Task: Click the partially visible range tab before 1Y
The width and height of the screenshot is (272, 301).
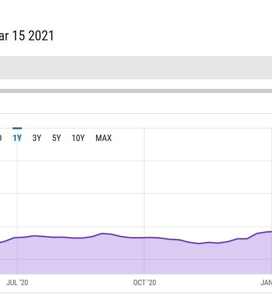Action: (x=0, y=138)
